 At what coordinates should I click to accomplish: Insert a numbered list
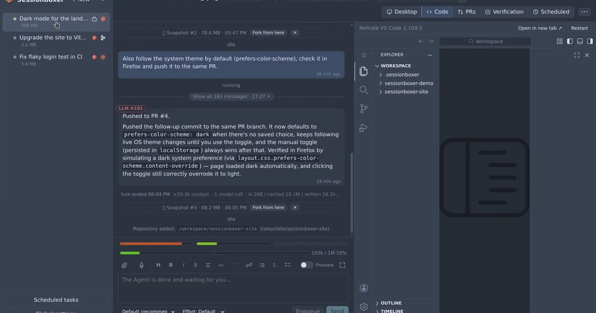pyautogui.click(x=275, y=265)
